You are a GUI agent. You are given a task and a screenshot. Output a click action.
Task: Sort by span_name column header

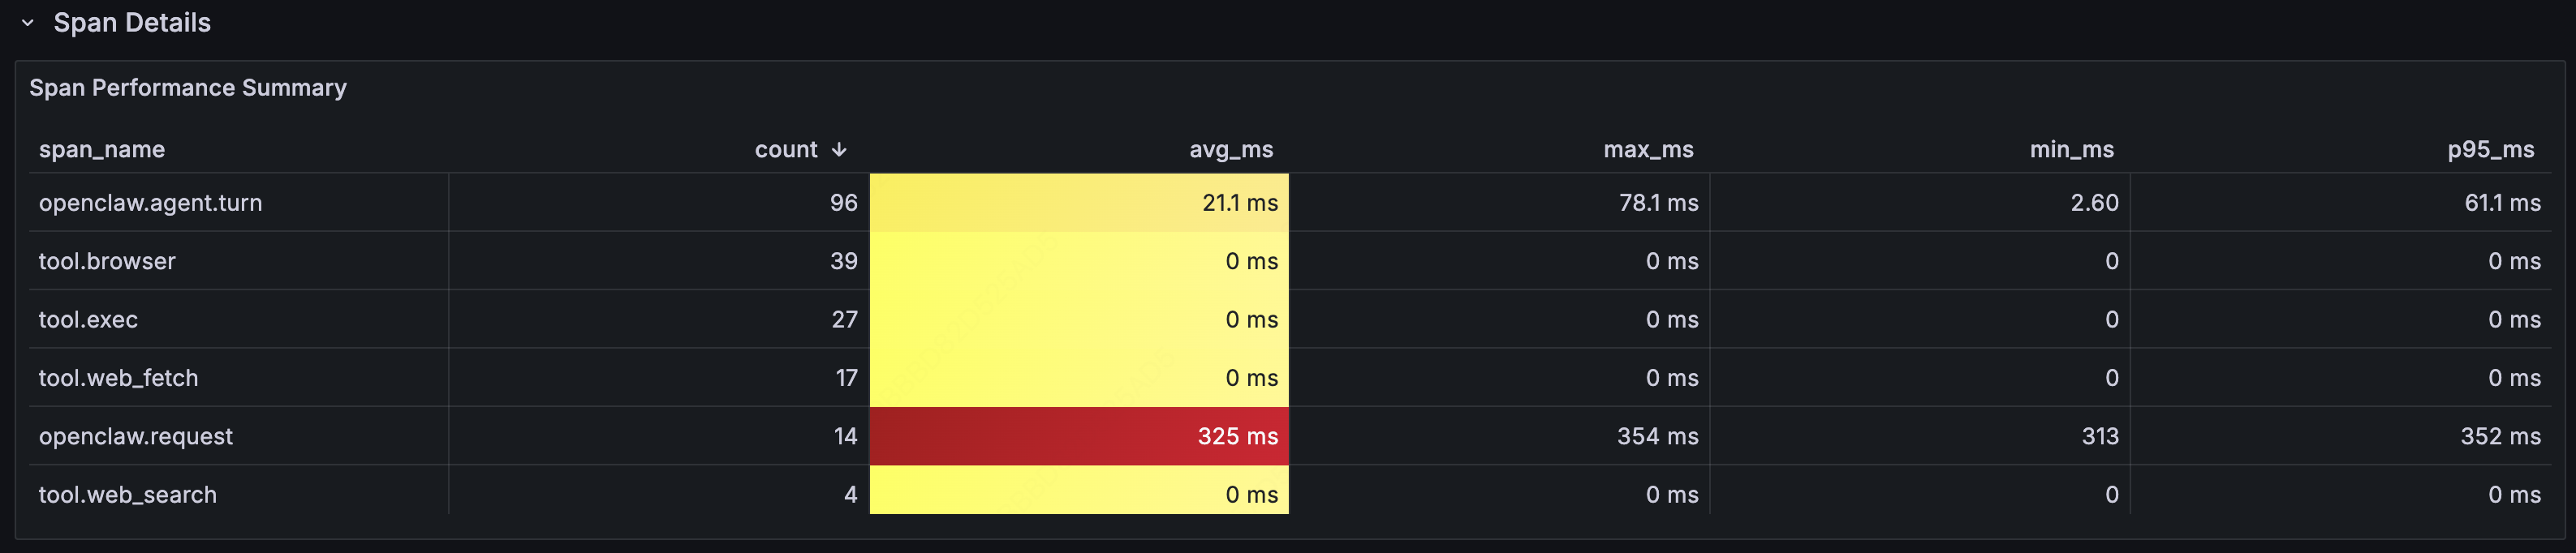tap(102, 150)
